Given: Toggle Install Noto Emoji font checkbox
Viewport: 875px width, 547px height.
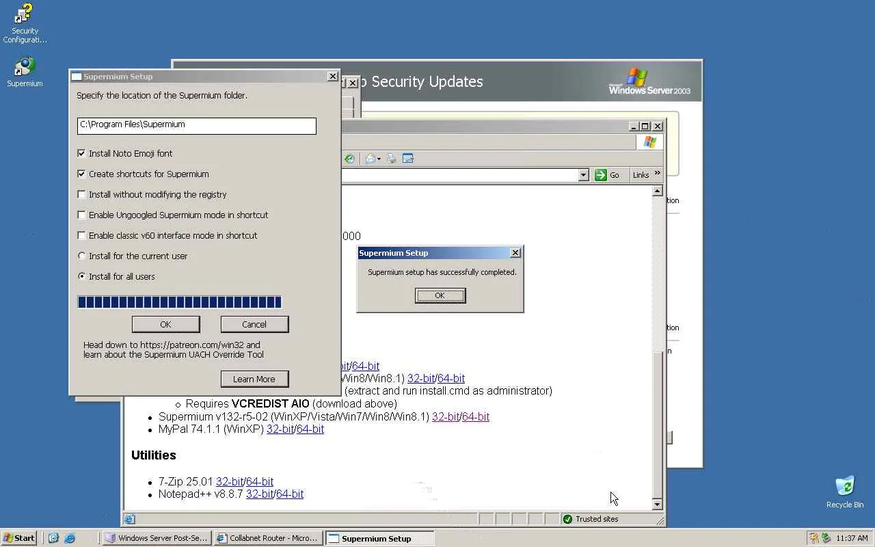Looking at the screenshot, I should pyautogui.click(x=81, y=154).
